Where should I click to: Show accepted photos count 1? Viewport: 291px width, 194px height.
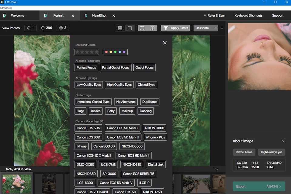[x=30, y=28]
